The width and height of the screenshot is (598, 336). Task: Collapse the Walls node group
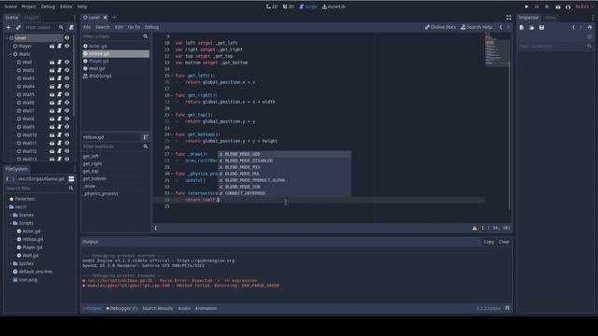point(10,54)
